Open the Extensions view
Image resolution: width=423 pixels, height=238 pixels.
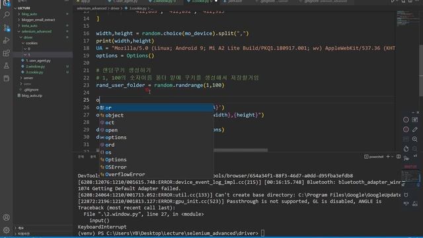point(6,53)
